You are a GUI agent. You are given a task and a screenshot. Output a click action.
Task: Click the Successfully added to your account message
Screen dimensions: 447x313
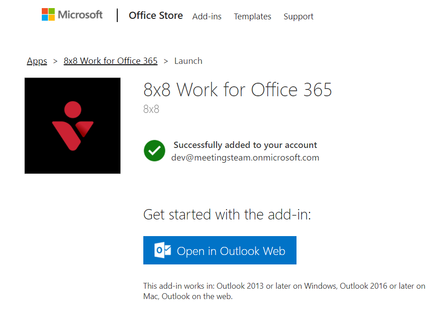click(245, 145)
